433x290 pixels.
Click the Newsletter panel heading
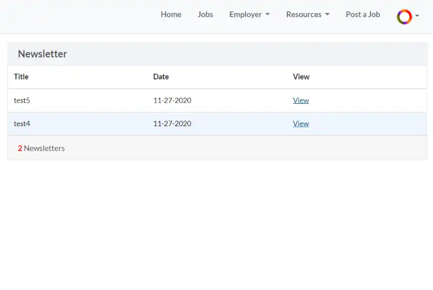(x=42, y=54)
